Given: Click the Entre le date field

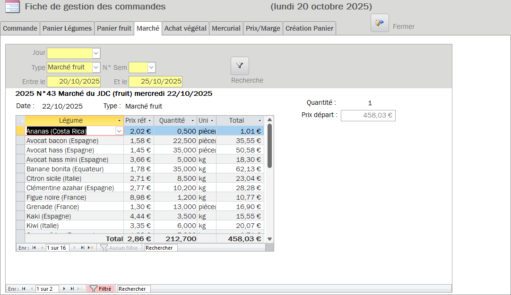Looking at the screenshot, I should 73,82.
